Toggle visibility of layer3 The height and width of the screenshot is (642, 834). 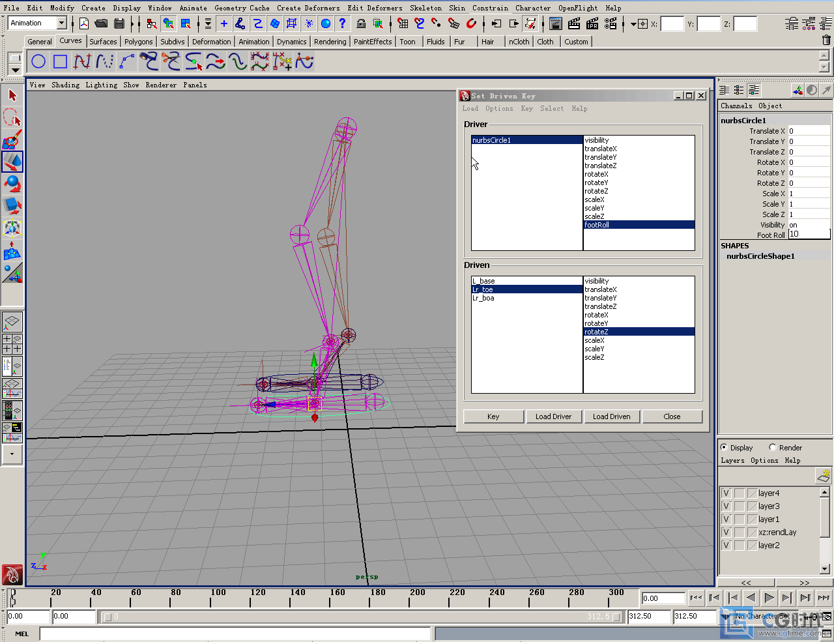coord(726,506)
